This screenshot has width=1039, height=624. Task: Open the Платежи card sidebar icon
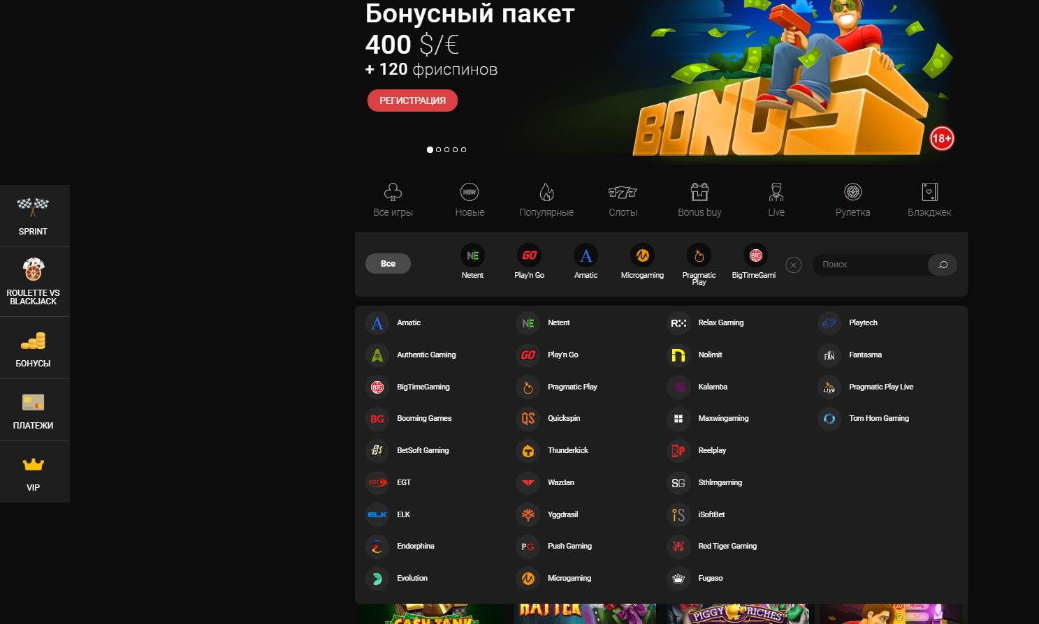33,403
